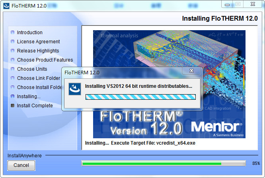Select the Choose Install Folder step text
The width and height of the screenshot is (265, 178).
pyautogui.click(x=39, y=87)
